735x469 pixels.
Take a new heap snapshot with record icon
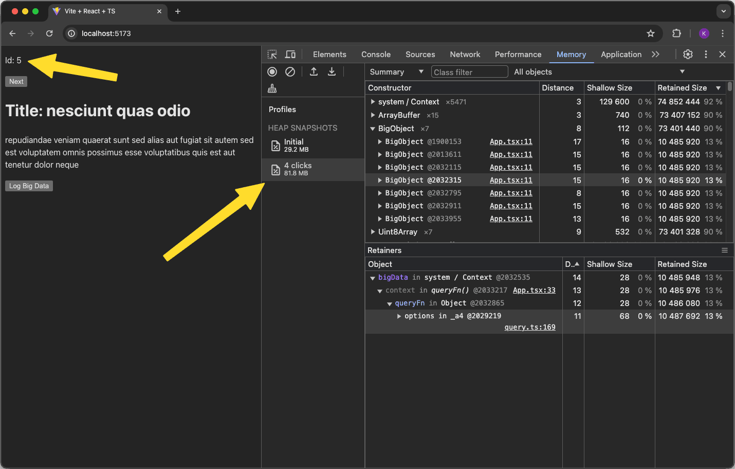coord(272,71)
